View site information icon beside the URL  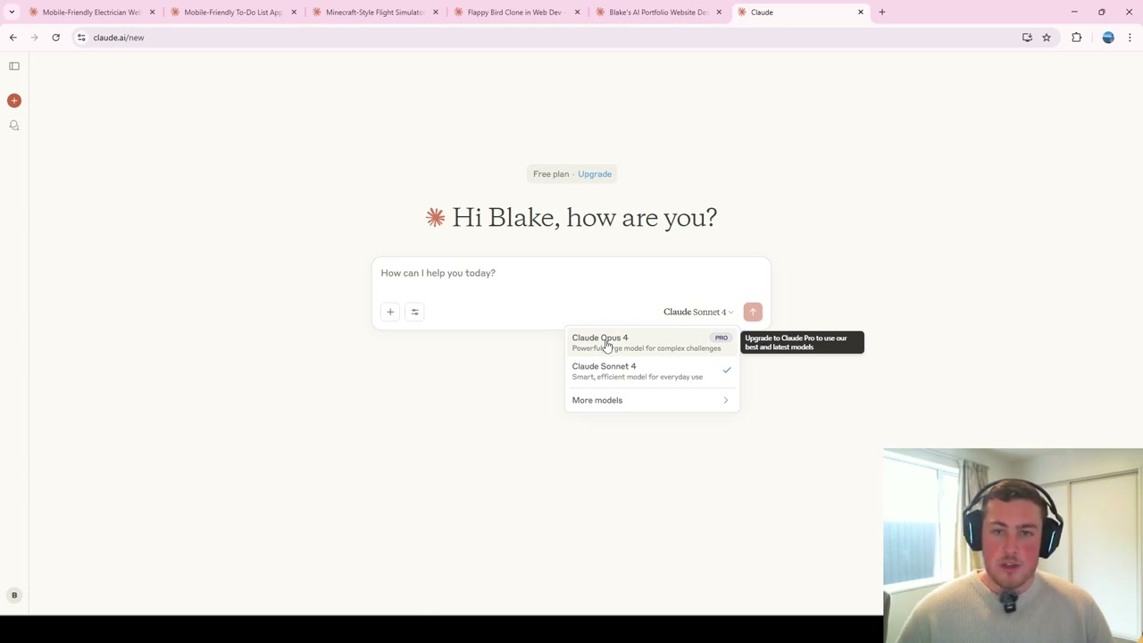click(81, 38)
